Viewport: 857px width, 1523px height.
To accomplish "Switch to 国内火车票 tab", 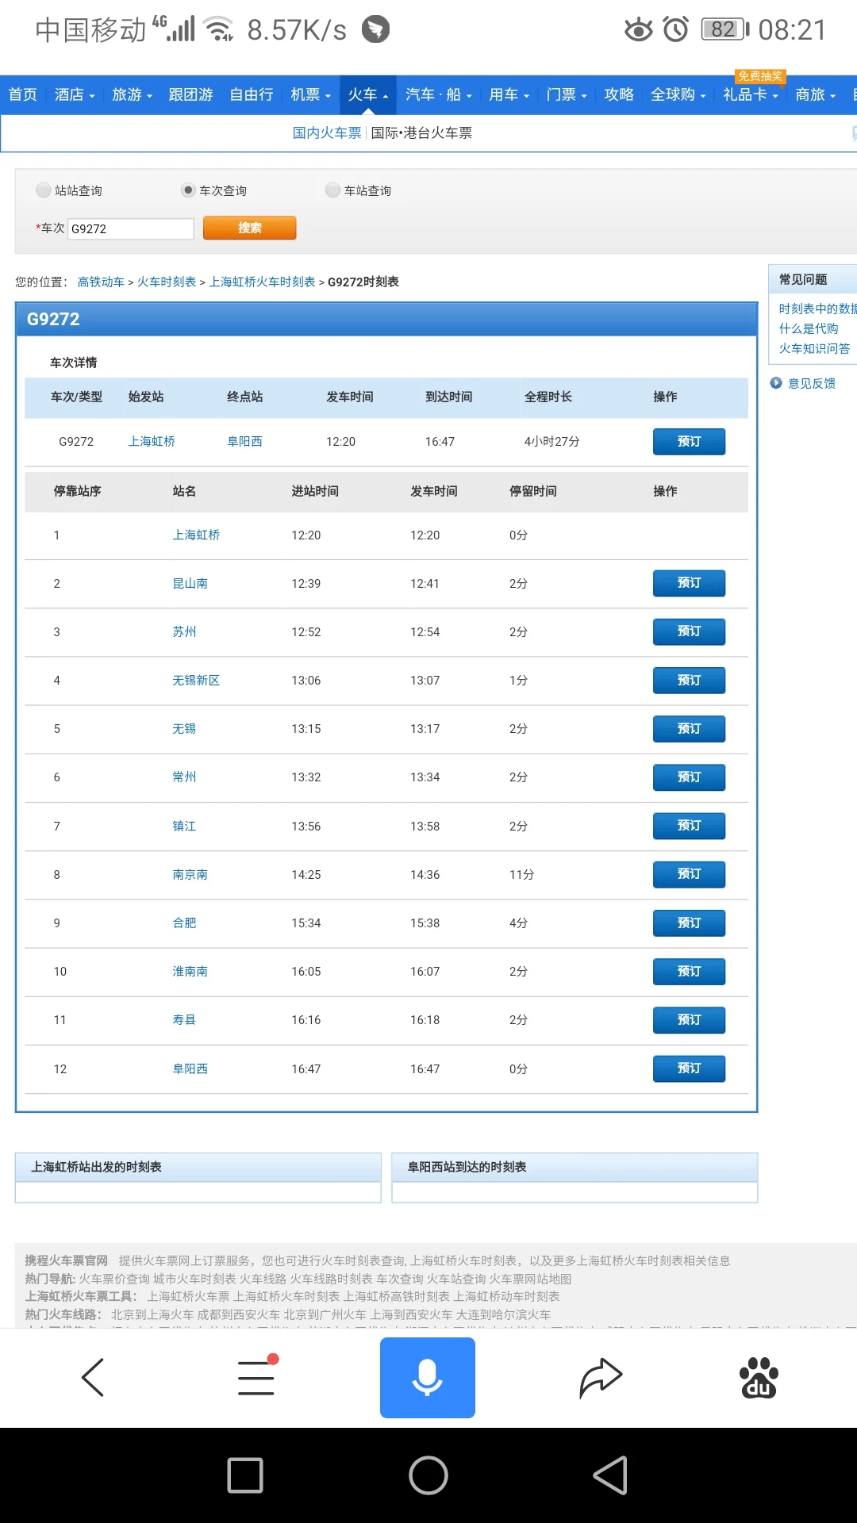I will 327,132.
